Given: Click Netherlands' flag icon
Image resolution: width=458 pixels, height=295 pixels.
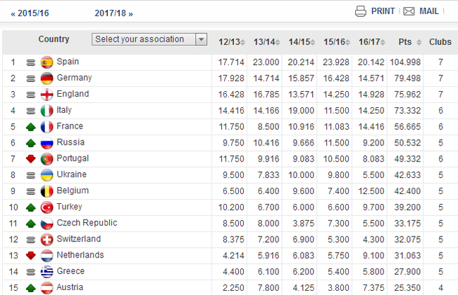Looking at the screenshot, I should [x=47, y=255].
